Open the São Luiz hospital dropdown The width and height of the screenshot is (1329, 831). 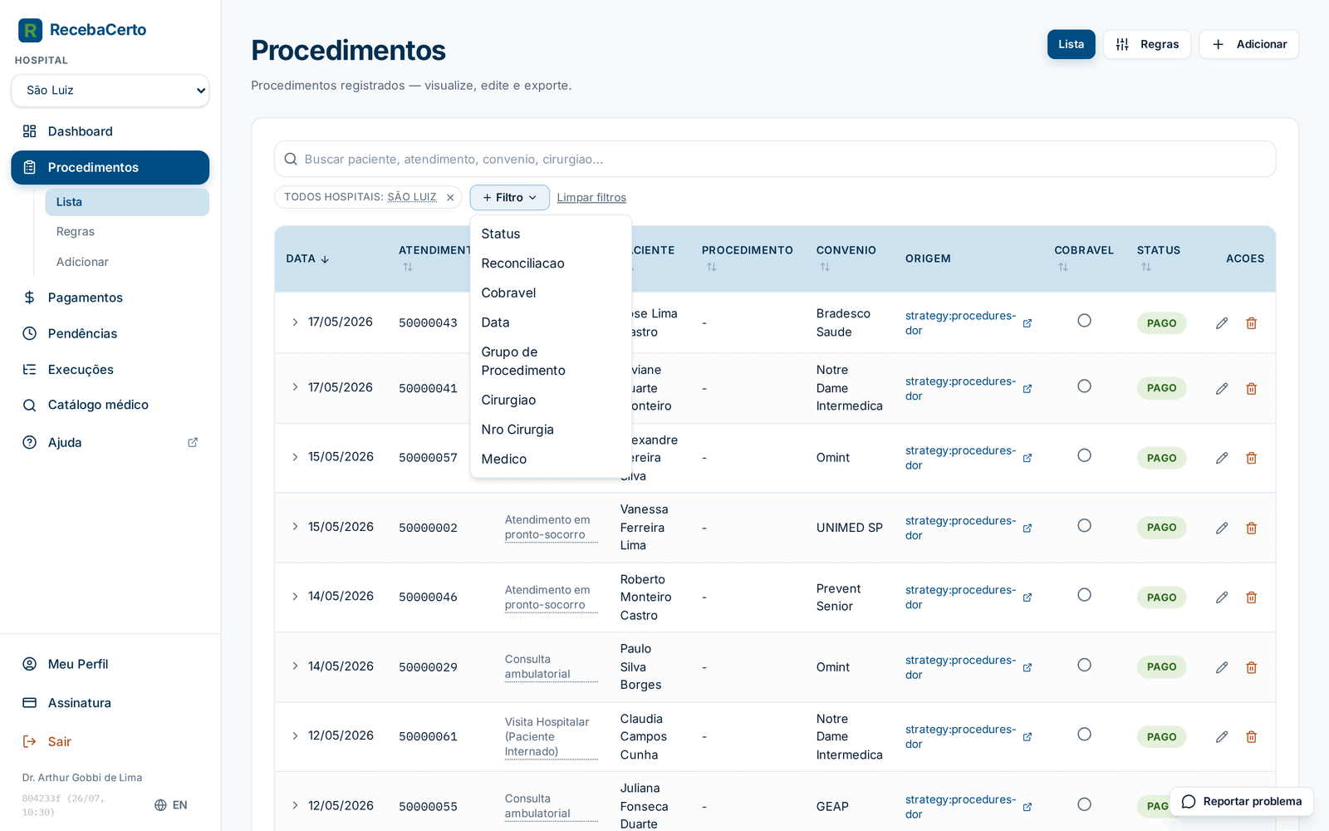coord(110,91)
